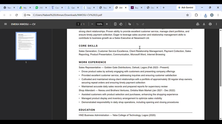Click the Shop Attendant job line
This screenshot has width=222, height=124.
127,90
